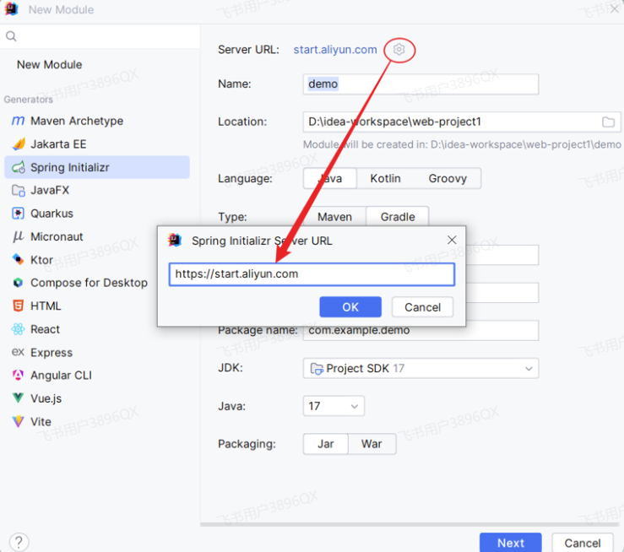Choose Gradle as the build type
Screen dimensions: 624x552
[x=398, y=217]
